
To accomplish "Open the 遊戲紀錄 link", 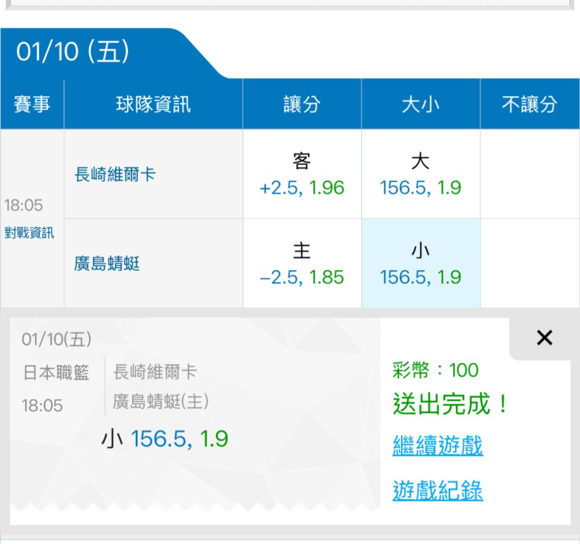I will point(437,491).
